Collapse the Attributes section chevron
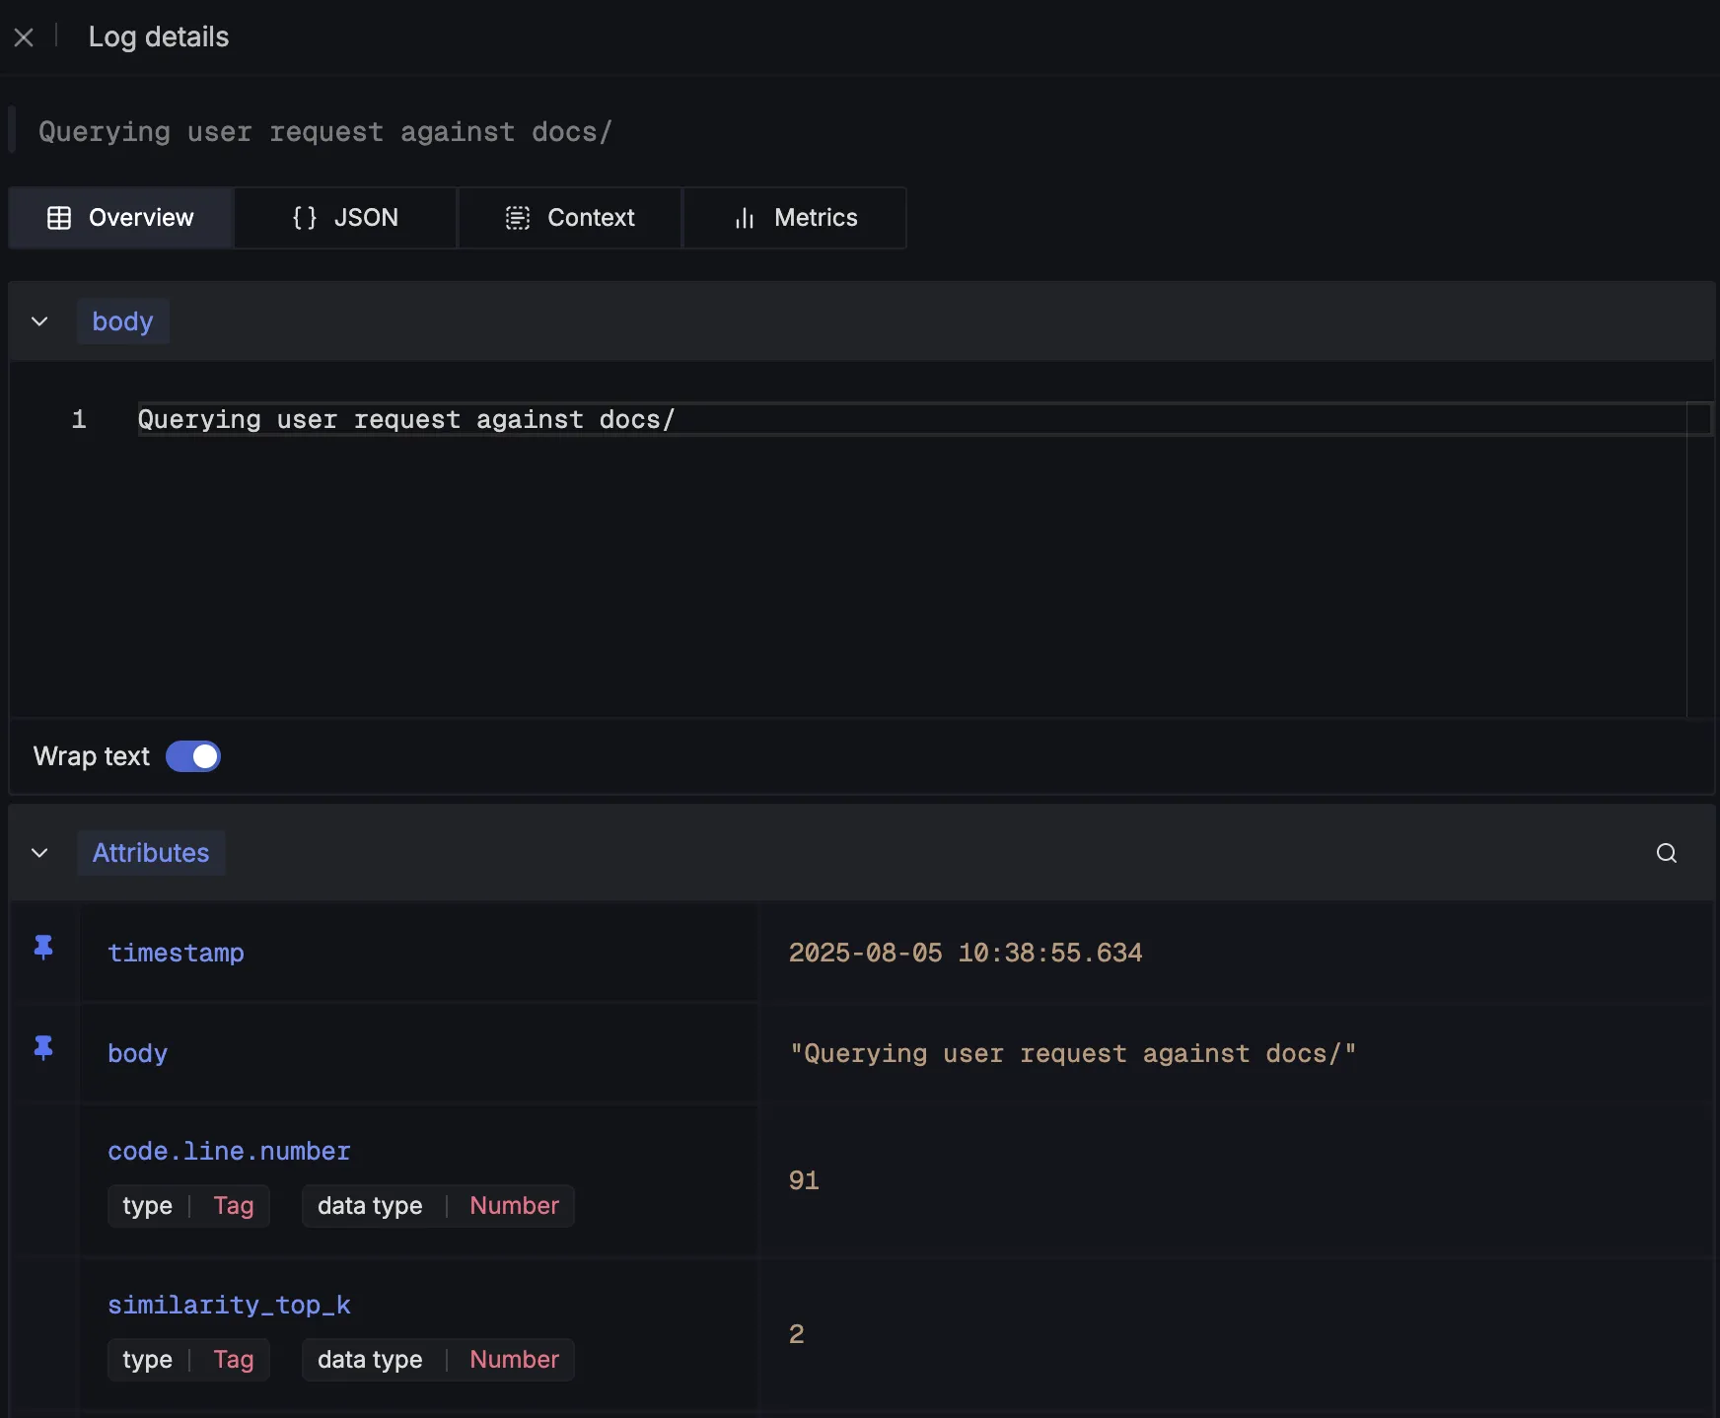Screen dimensions: 1720x1418 point(39,853)
